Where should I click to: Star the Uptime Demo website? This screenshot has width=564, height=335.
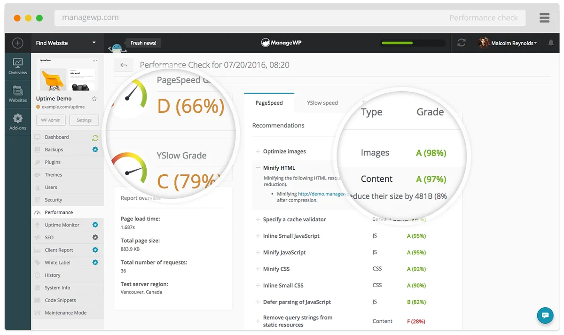94,99
